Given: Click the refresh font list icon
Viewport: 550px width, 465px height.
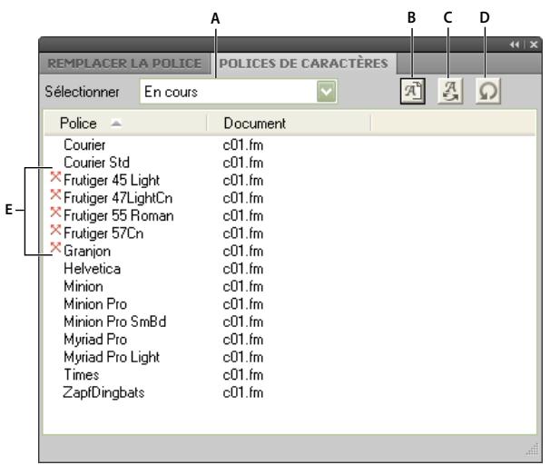Looking at the screenshot, I should click(488, 91).
